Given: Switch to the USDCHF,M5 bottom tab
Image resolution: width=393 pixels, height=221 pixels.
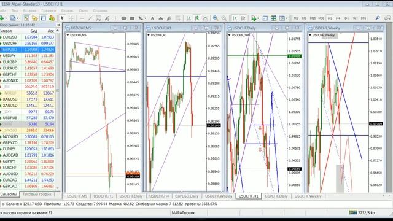Looking at the screenshot, I should click(x=77, y=196).
